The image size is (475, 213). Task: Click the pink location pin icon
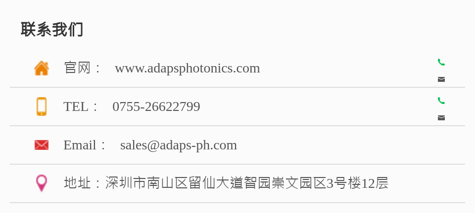click(x=42, y=183)
